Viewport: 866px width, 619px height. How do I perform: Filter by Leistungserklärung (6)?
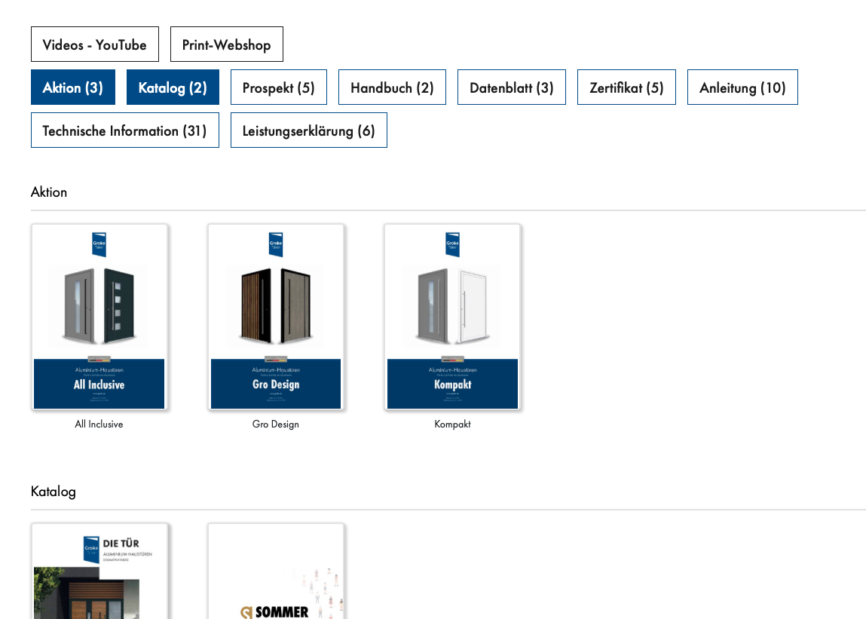(x=309, y=130)
